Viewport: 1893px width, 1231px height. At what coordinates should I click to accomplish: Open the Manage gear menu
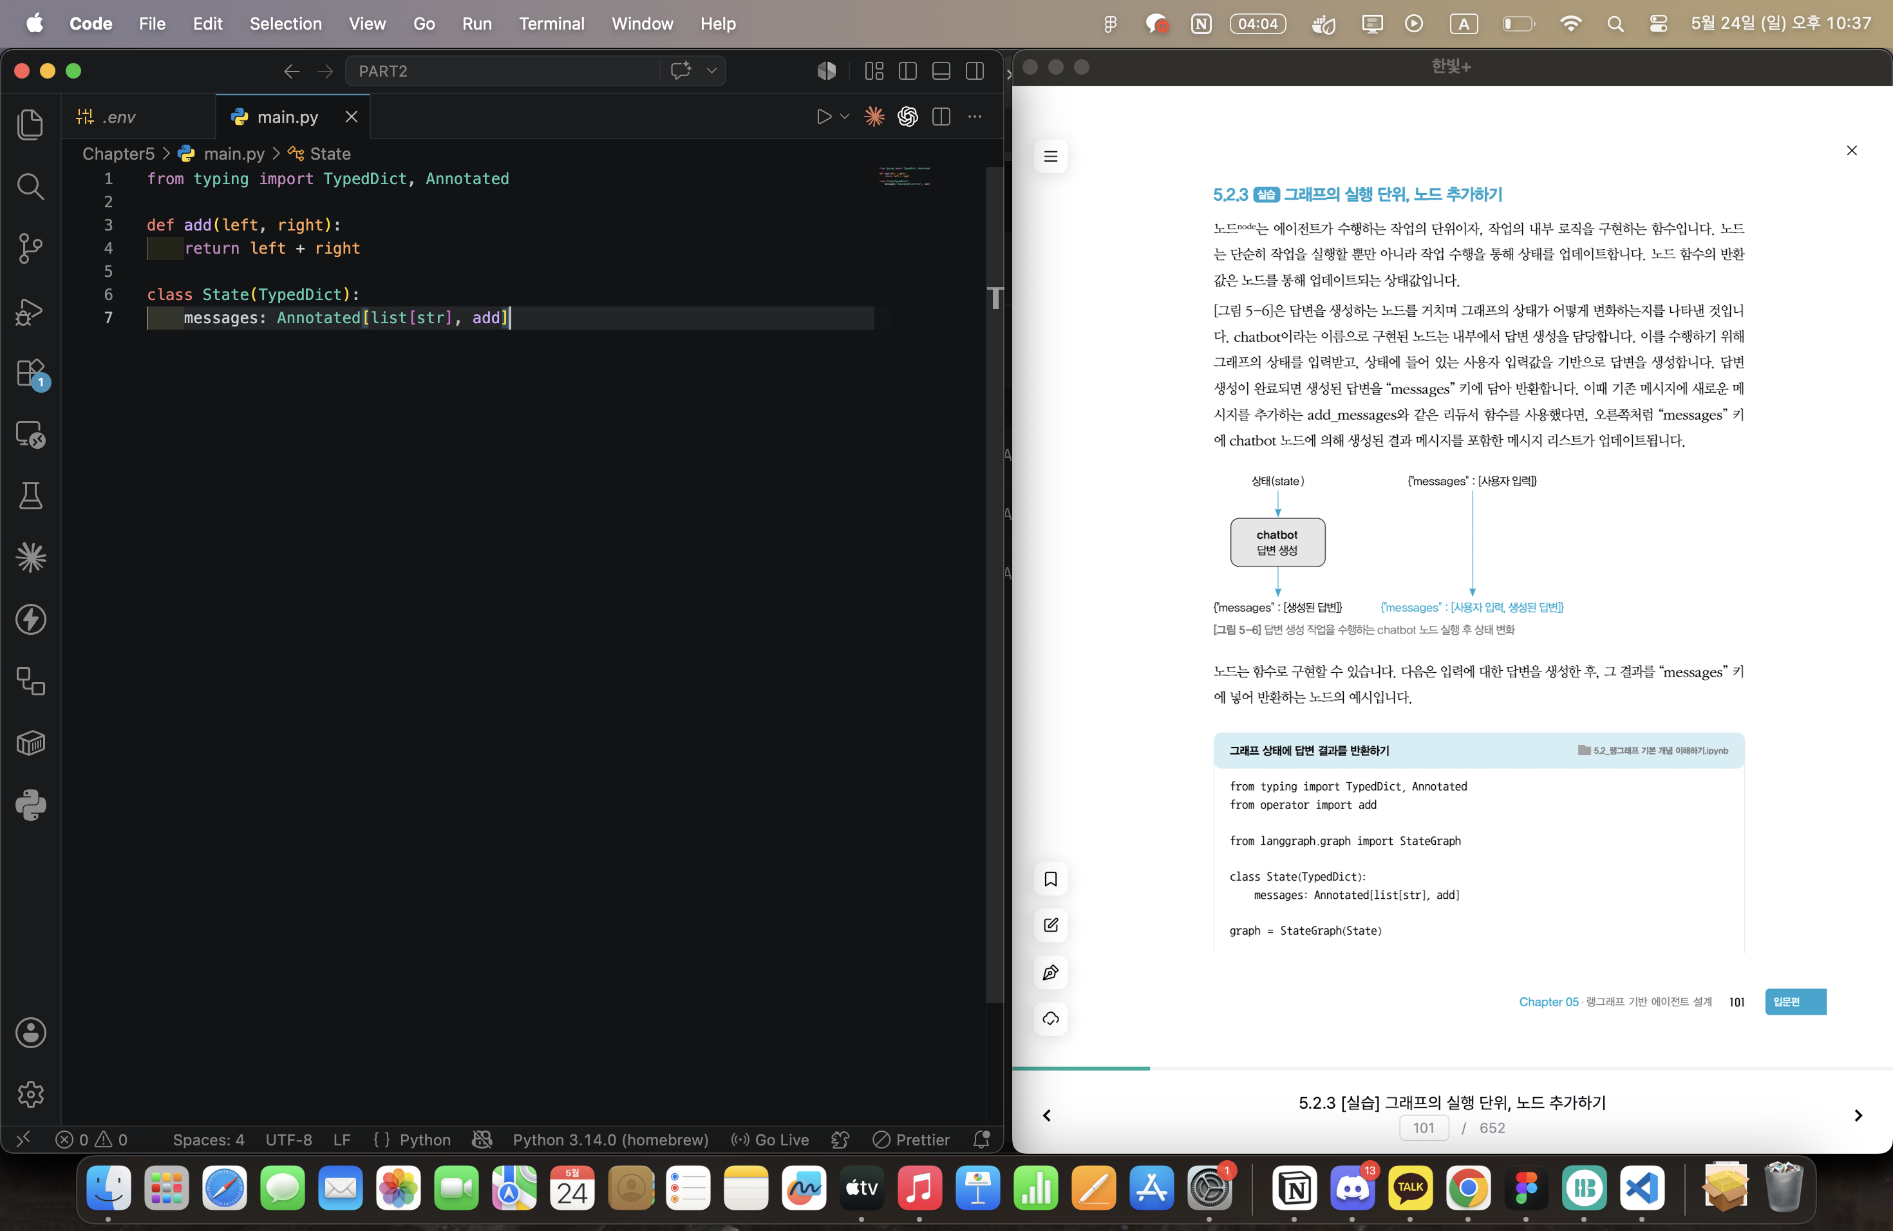tap(30, 1095)
